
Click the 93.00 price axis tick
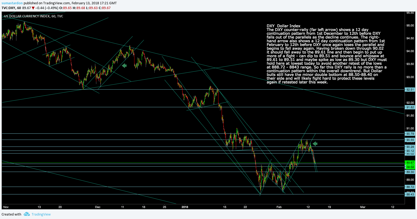410,77
